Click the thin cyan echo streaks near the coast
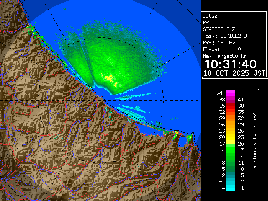 point(132,110)
